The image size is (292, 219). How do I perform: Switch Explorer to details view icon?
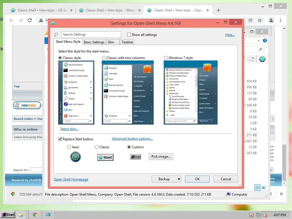point(257,187)
